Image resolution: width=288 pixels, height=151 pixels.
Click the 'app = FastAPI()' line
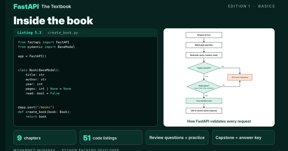(32, 56)
